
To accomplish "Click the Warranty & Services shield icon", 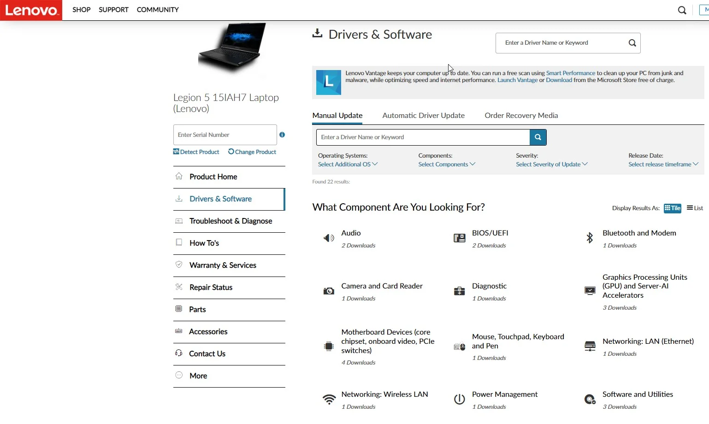I will tap(179, 265).
